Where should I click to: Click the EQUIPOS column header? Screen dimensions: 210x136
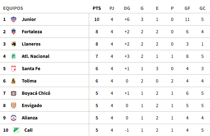(13, 8)
